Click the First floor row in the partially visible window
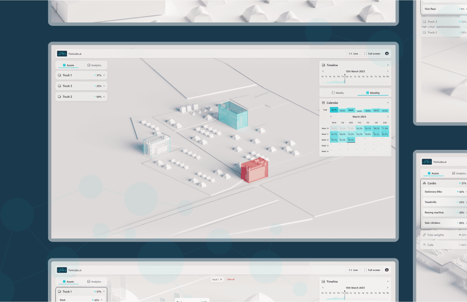This screenshot has width=467, height=302. [445, 9]
